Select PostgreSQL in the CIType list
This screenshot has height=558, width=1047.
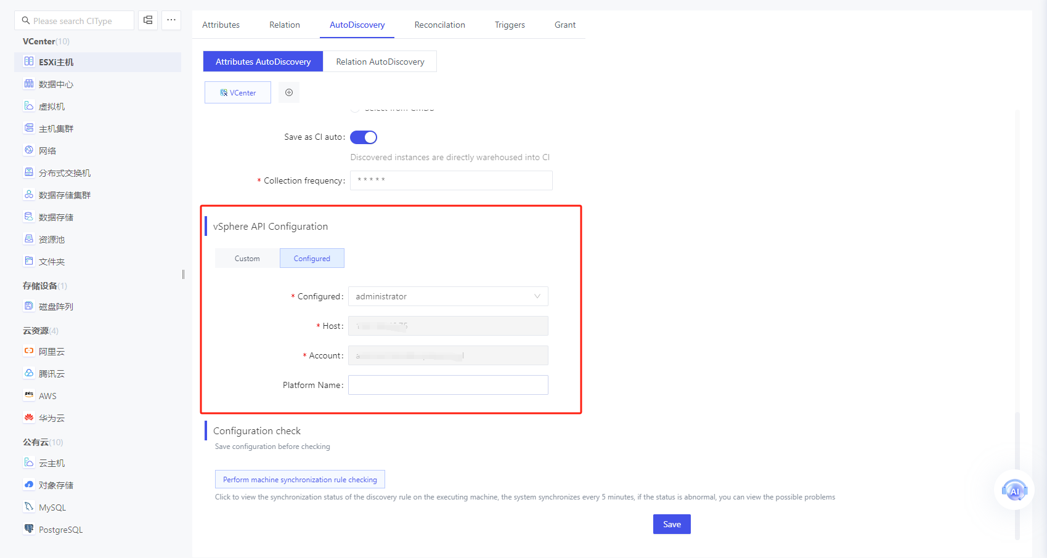coord(97,529)
